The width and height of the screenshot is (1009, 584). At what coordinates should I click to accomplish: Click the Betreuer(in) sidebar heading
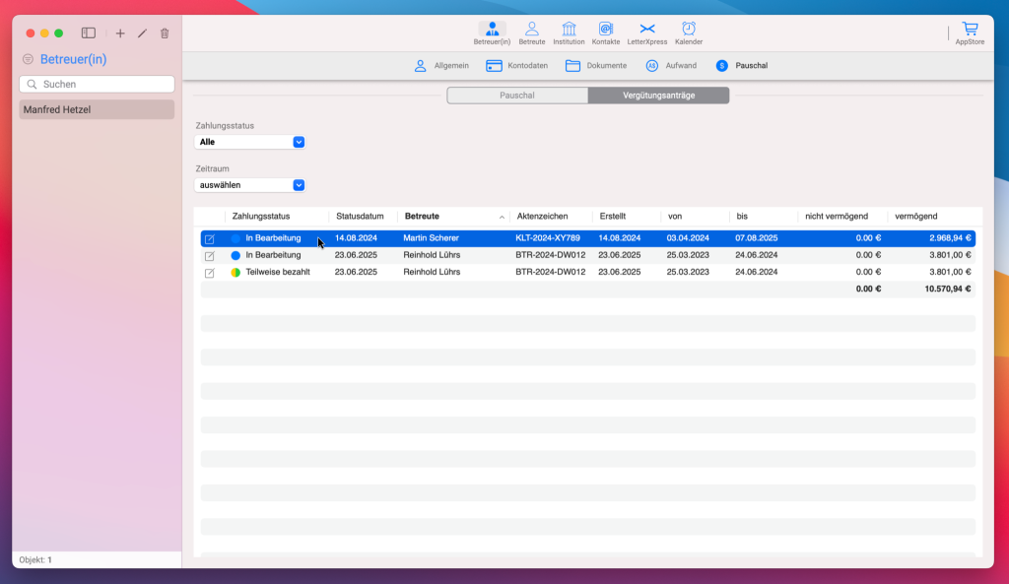point(73,59)
